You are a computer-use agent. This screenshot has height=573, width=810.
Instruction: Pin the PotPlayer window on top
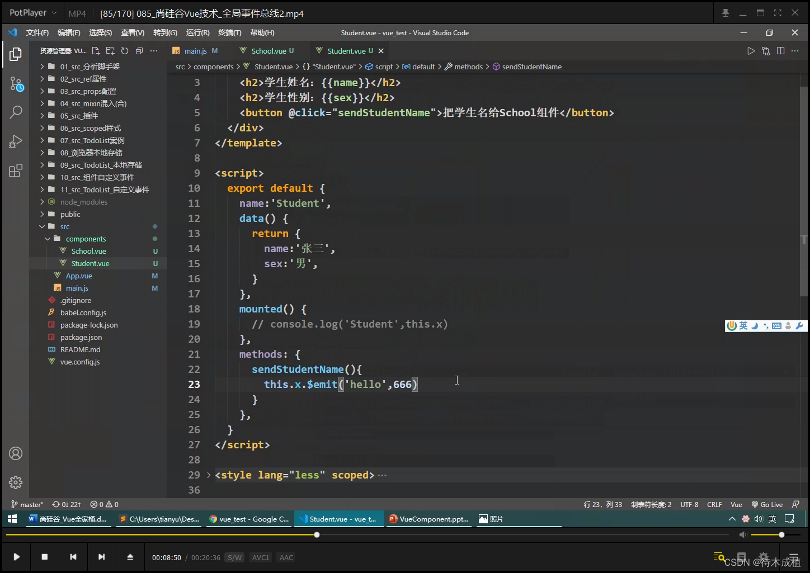(726, 13)
